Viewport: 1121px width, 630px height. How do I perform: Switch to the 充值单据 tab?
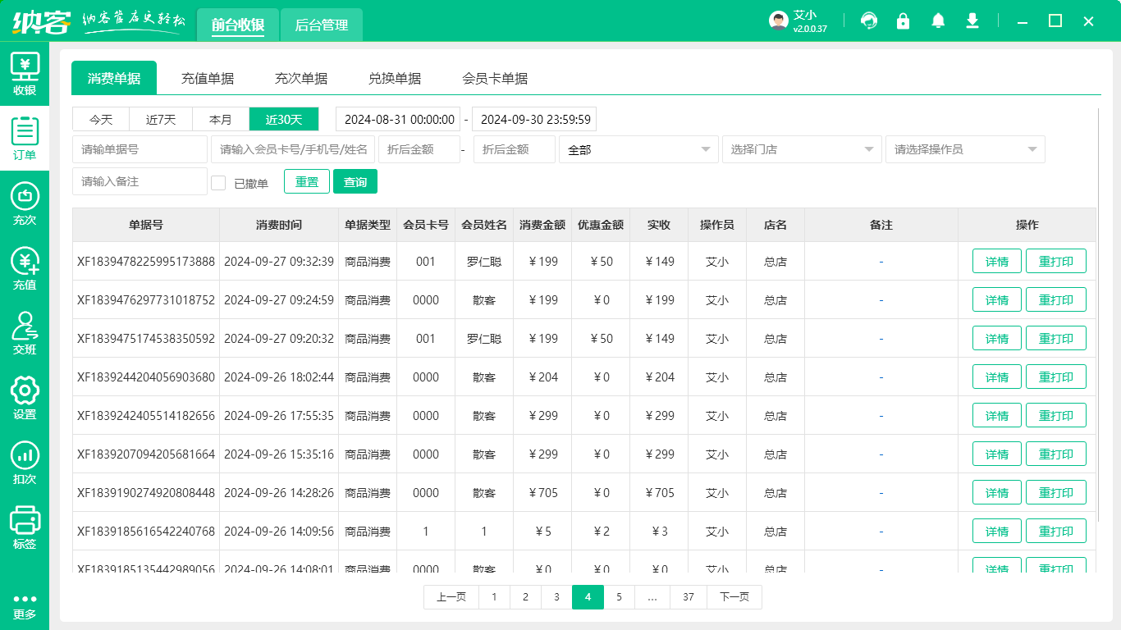point(208,78)
